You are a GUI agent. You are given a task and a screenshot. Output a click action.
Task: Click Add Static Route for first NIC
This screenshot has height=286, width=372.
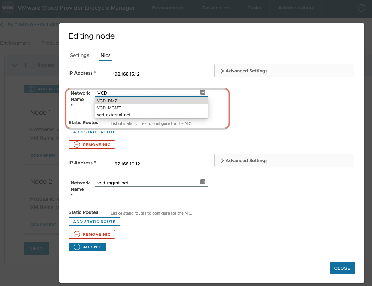[x=94, y=132]
